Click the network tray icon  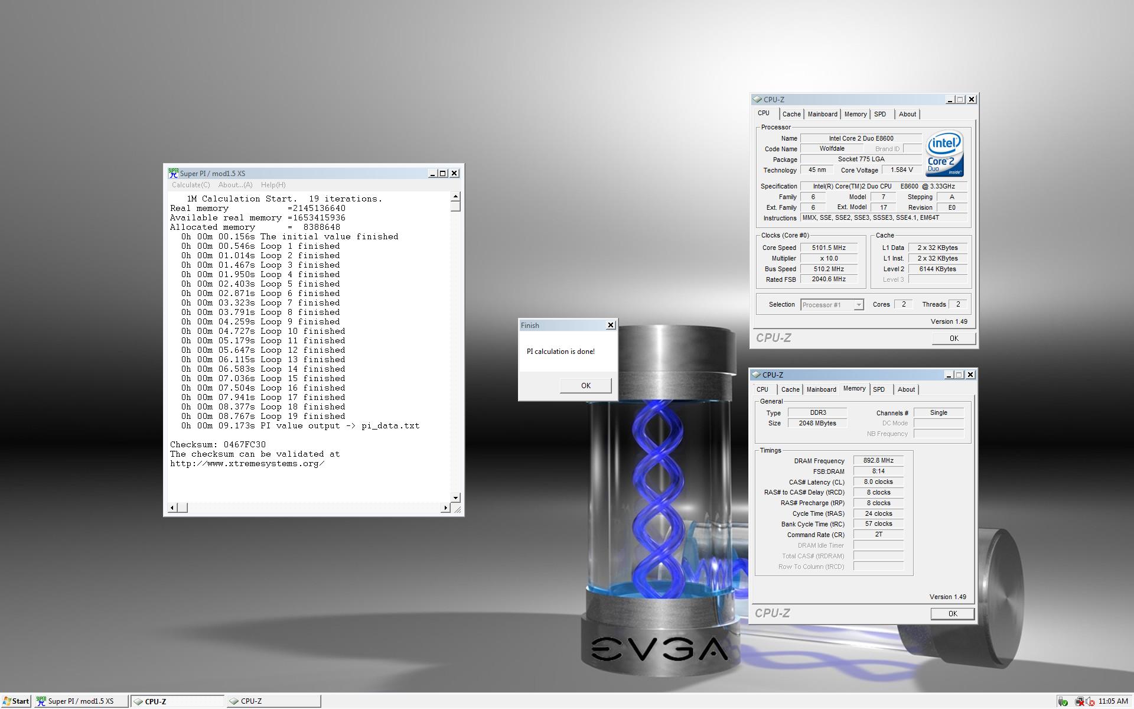(x=1078, y=701)
